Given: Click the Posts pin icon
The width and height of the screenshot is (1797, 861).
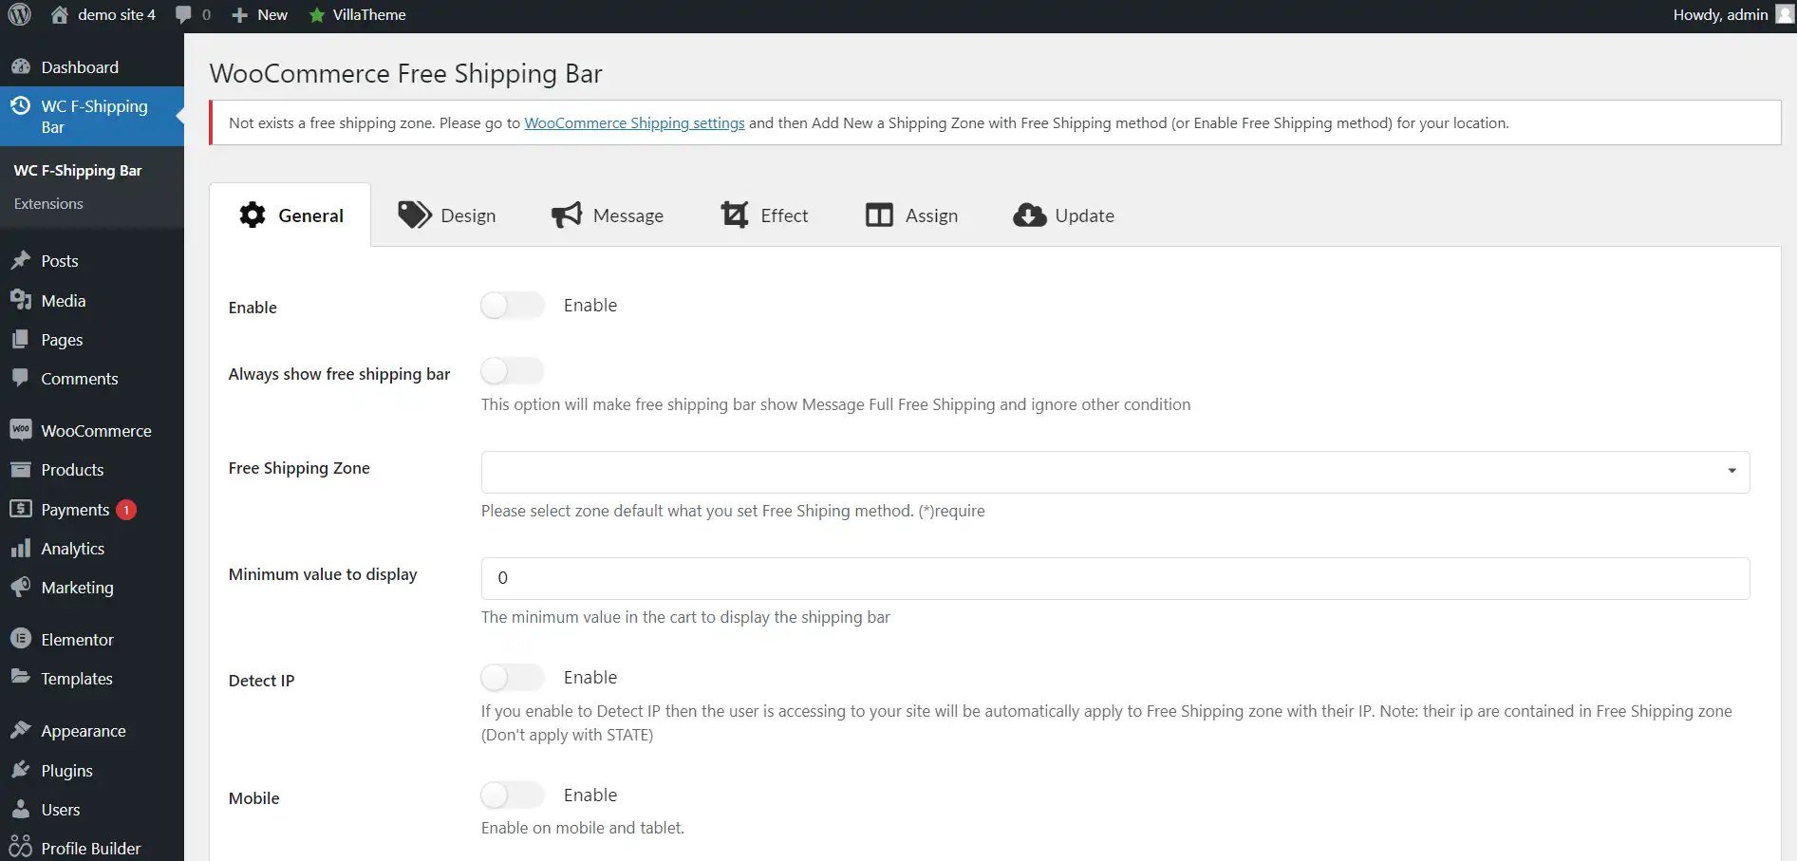Looking at the screenshot, I should (21, 260).
